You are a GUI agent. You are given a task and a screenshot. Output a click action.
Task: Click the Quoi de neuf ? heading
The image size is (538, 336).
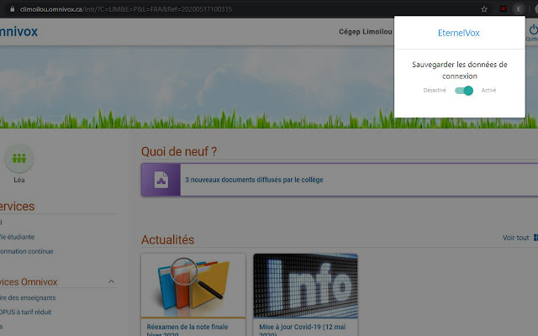[x=179, y=151]
